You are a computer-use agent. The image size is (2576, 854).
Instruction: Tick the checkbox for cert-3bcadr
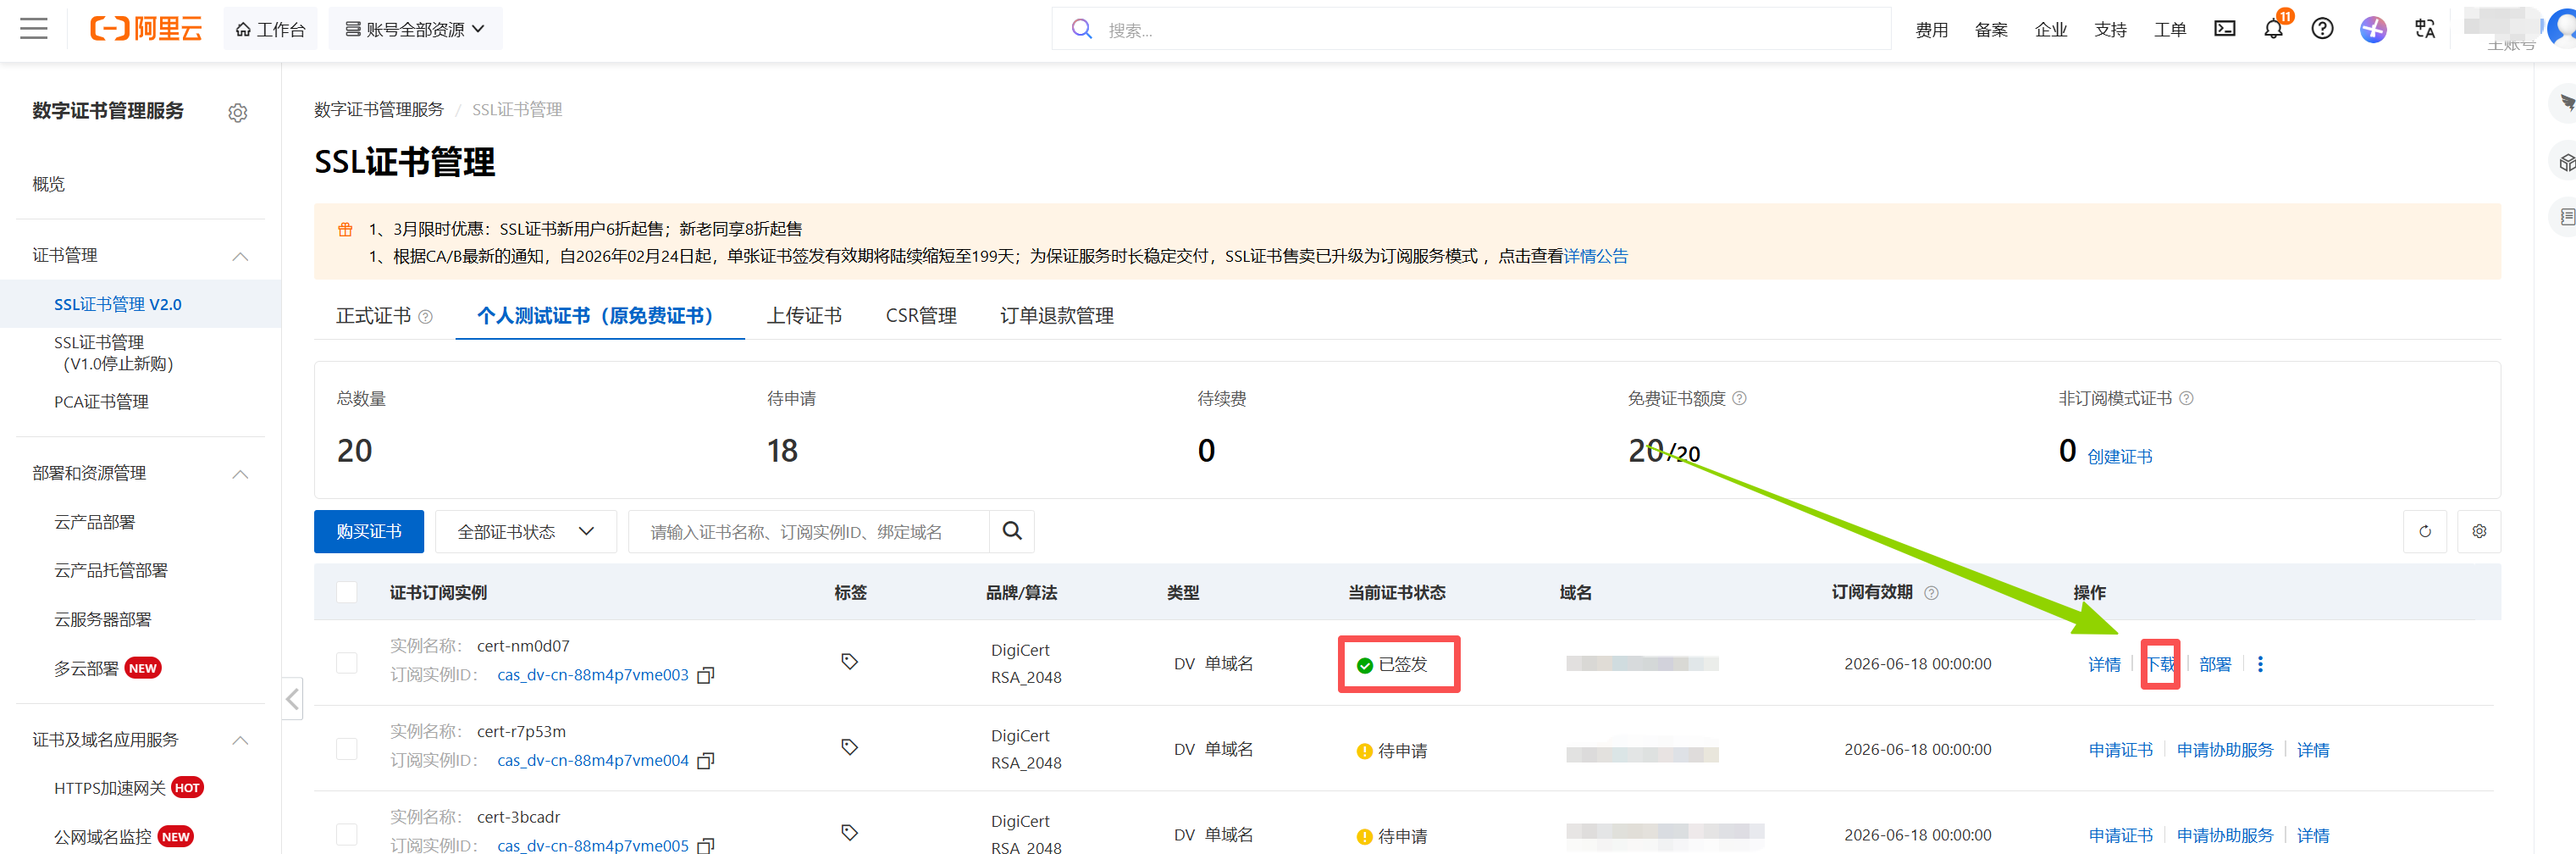pos(347,834)
